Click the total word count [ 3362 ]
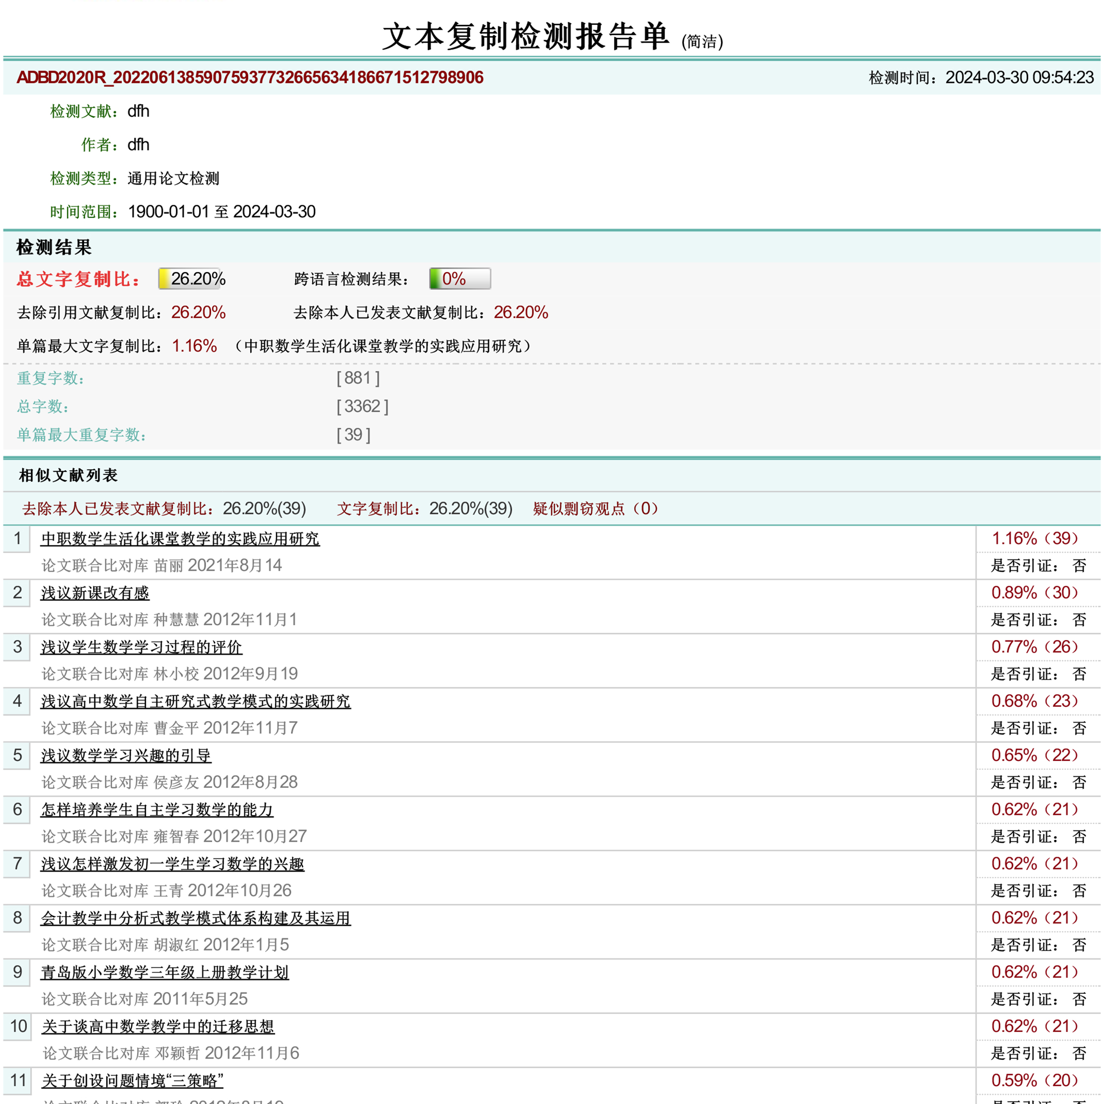The height and width of the screenshot is (1104, 1104). point(362,407)
